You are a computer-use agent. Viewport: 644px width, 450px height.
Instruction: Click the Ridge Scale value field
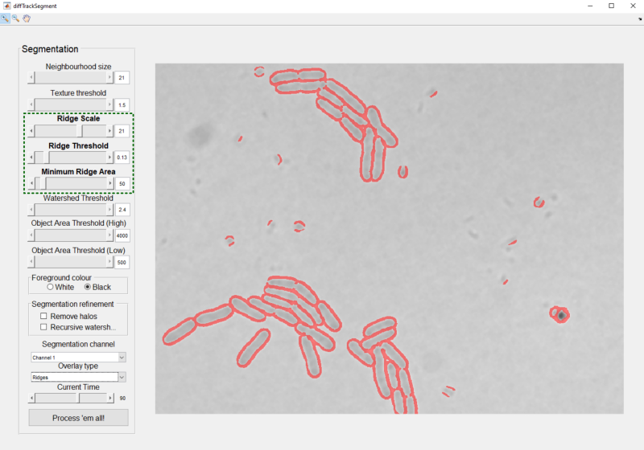coord(122,131)
